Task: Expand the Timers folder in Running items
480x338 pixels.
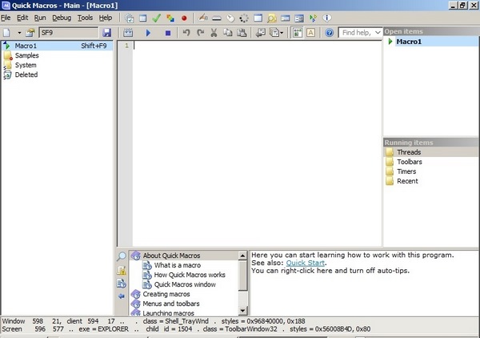Action: tap(406, 171)
